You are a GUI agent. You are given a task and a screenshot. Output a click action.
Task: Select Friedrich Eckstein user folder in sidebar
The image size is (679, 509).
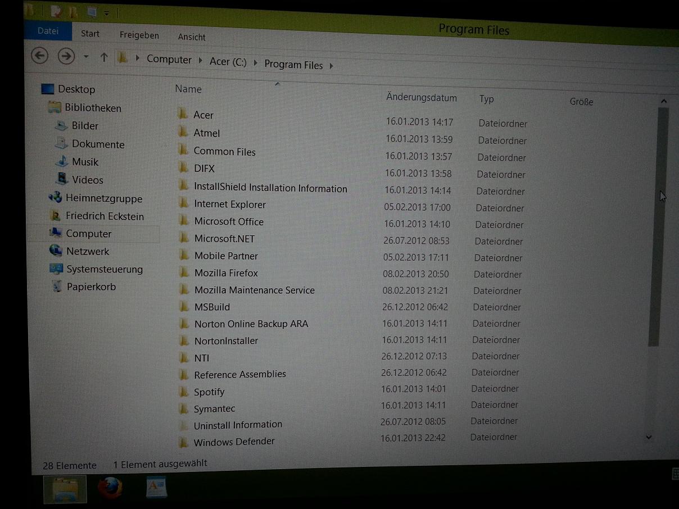coord(105,216)
